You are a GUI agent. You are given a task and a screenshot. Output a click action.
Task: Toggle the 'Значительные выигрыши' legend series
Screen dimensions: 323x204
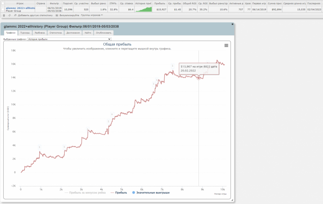click(151, 192)
